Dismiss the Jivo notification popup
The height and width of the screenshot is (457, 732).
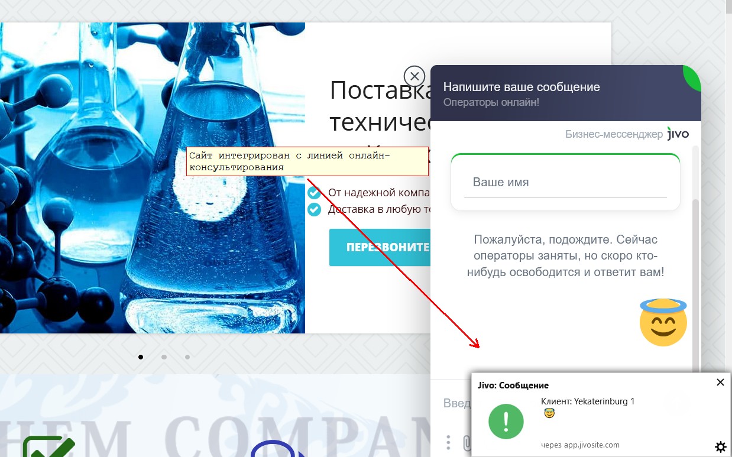click(720, 382)
